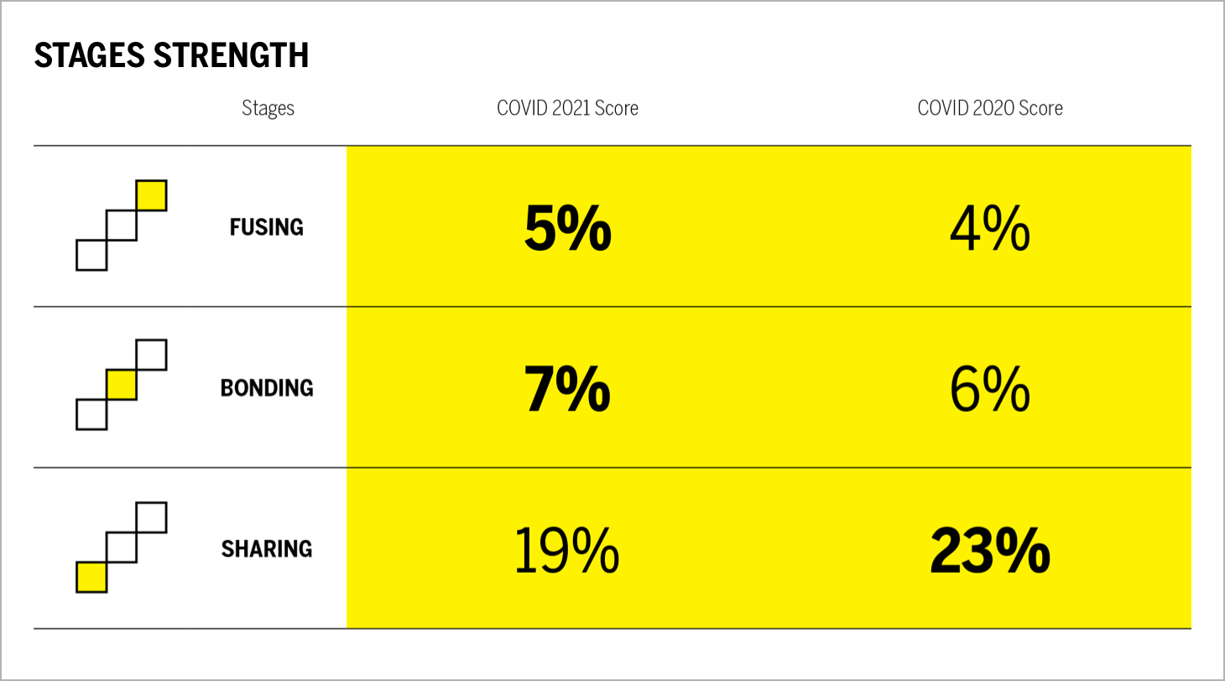The image size is (1225, 681).
Task: Click the yellow bottom square in Sharing icon
Action: tap(91, 577)
